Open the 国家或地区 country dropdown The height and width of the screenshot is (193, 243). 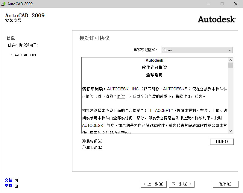(x=197, y=50)
